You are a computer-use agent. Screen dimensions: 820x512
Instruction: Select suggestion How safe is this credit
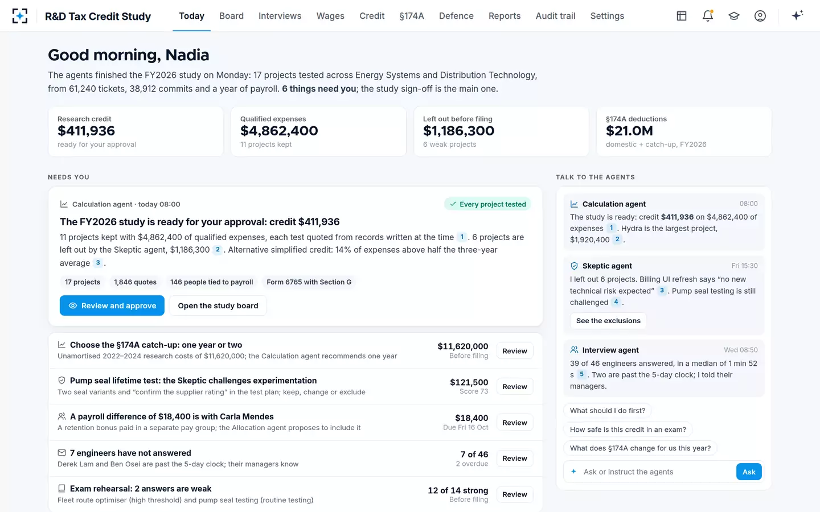pyautogui.click(x=628, y=430)
